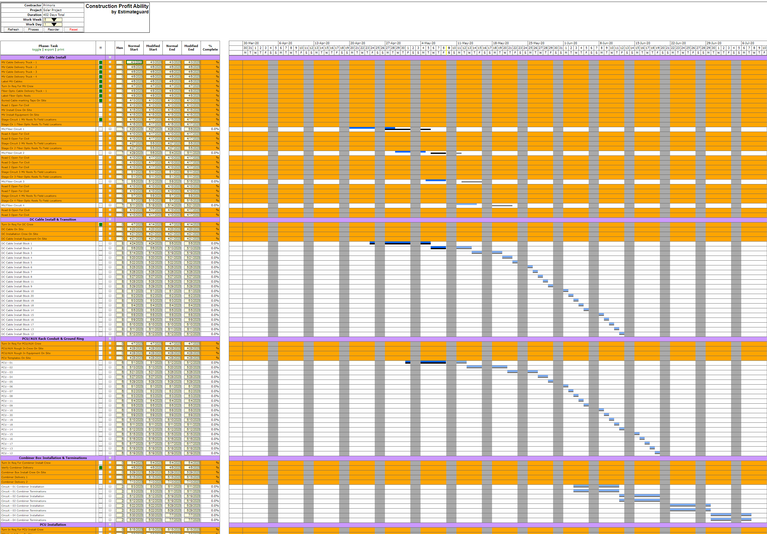Toggle empty status flag for Road 1 Open For Civil
The height and width of the screenshot is (534, 767).
(100, 105)
